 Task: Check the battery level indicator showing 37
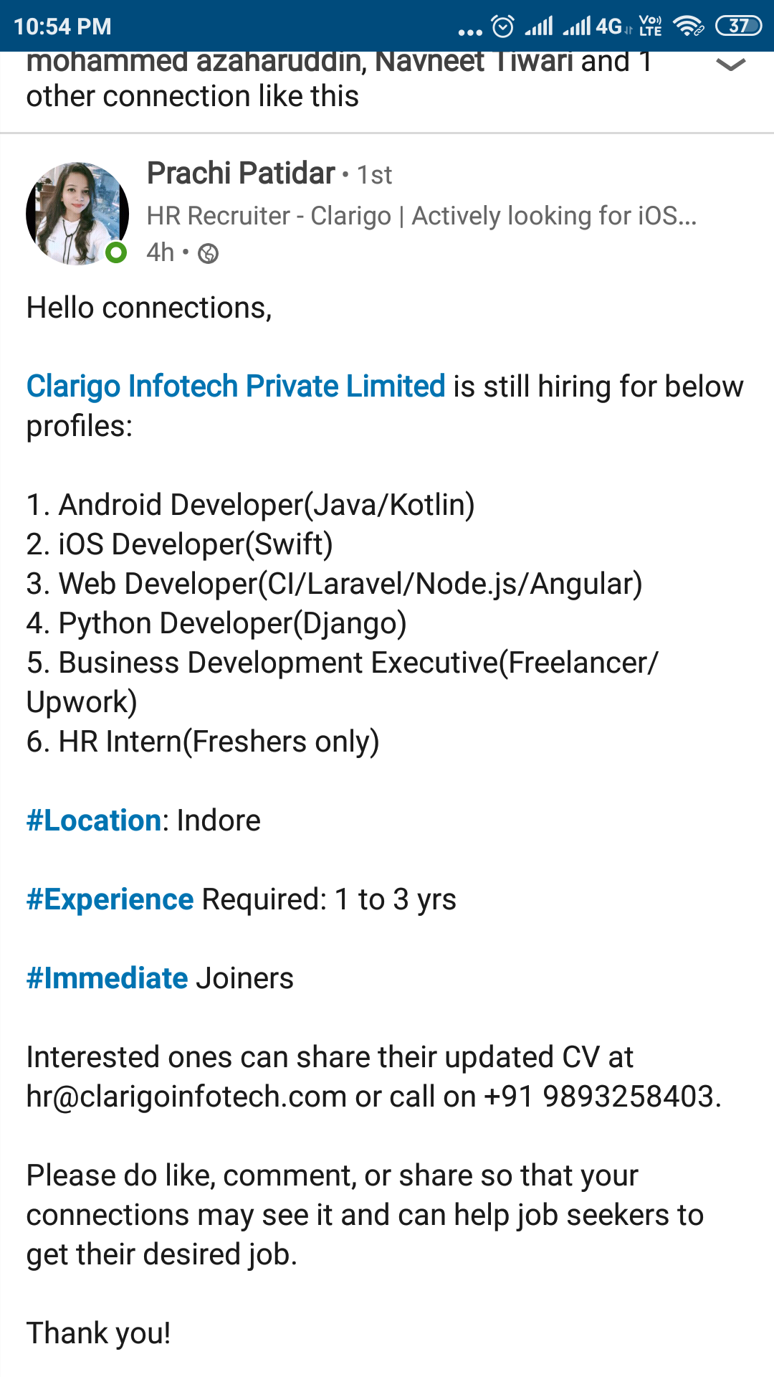[738, 26]
